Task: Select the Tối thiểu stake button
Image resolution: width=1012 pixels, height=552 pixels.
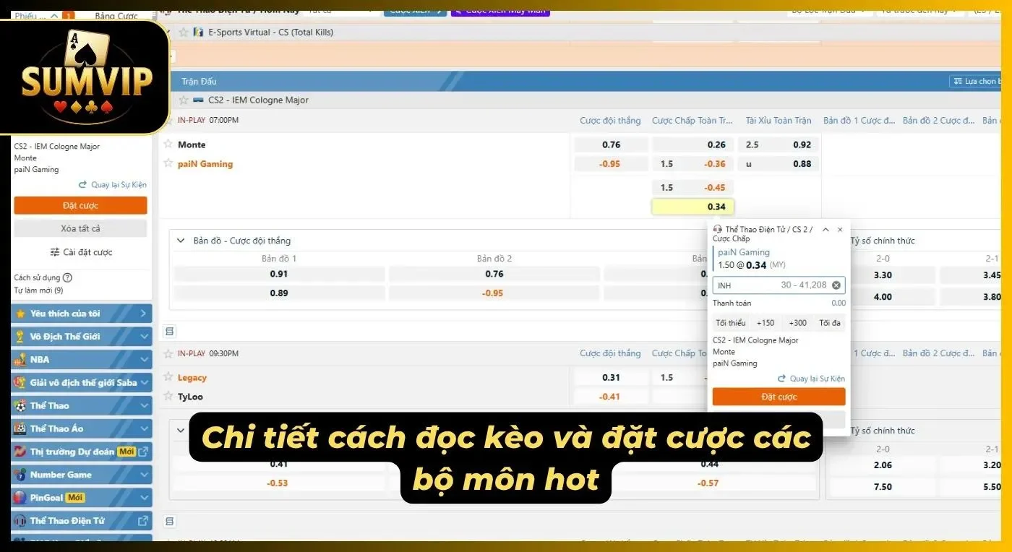Action: click(x=730, y=323)
